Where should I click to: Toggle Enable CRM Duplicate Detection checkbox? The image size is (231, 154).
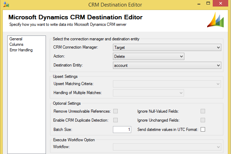click(116, 120)
